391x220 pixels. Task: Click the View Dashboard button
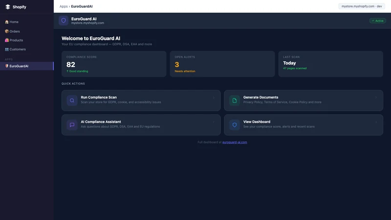pyautogui.click(x=304, y=125)
